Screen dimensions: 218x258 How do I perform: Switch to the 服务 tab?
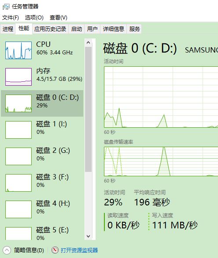(x=134, y=29)
